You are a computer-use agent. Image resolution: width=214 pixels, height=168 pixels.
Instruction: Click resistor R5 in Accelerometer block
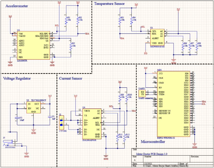pyautogui.click(x=71, y=46)
